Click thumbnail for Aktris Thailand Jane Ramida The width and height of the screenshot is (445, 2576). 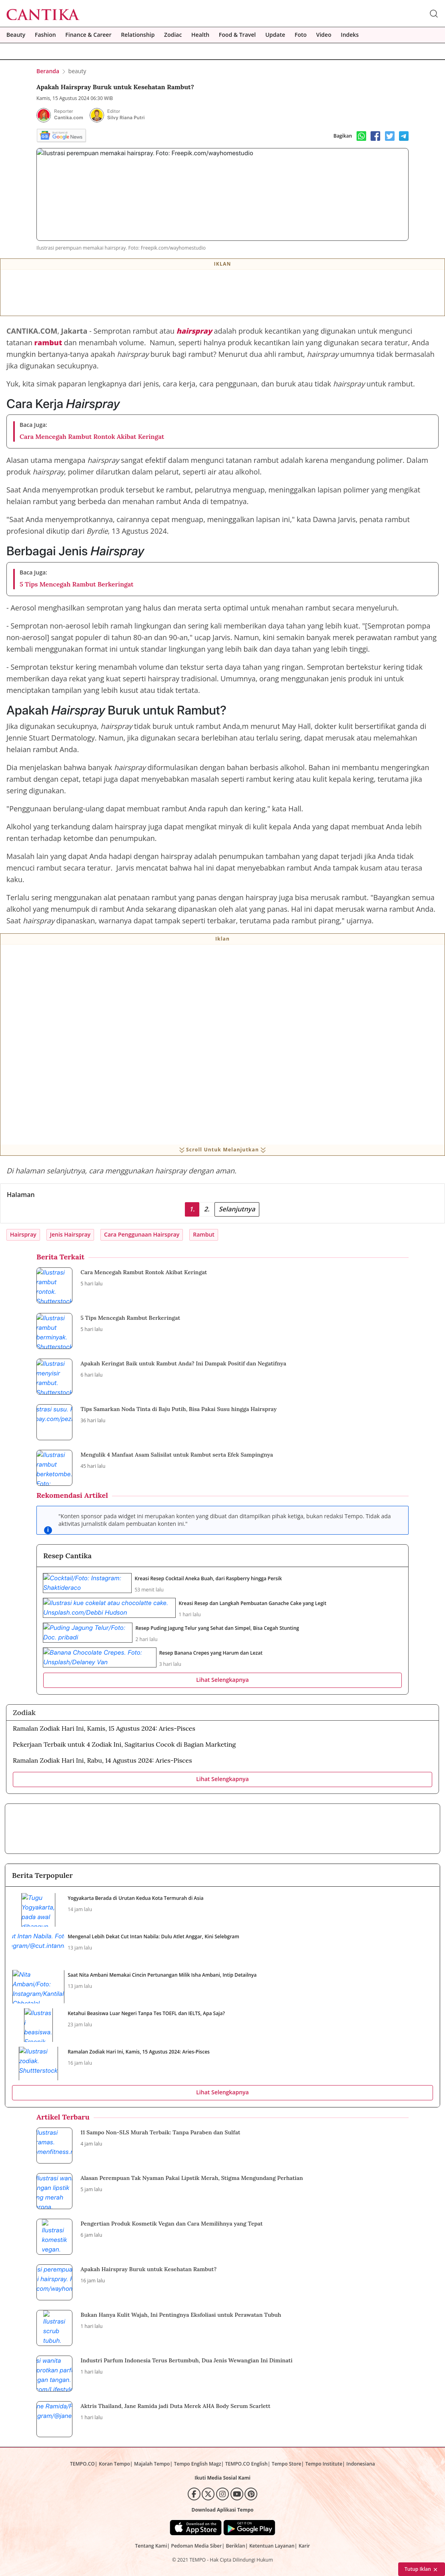[54, 2419]
